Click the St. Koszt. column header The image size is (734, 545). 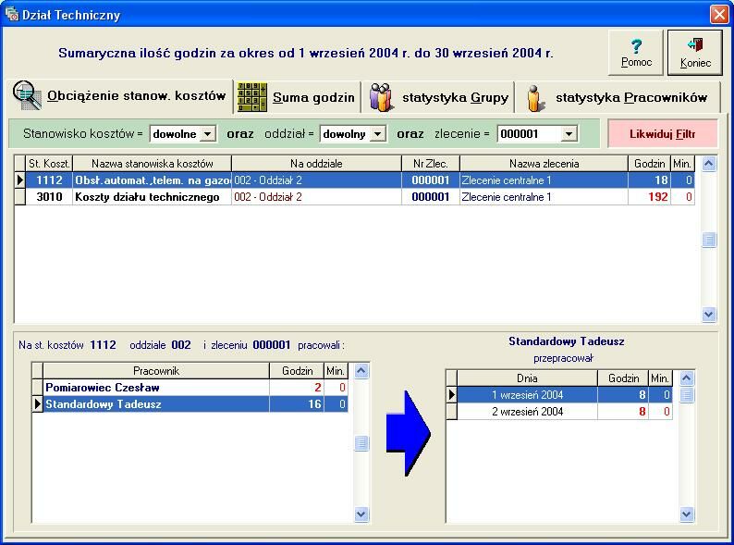[x=49, y=164]
